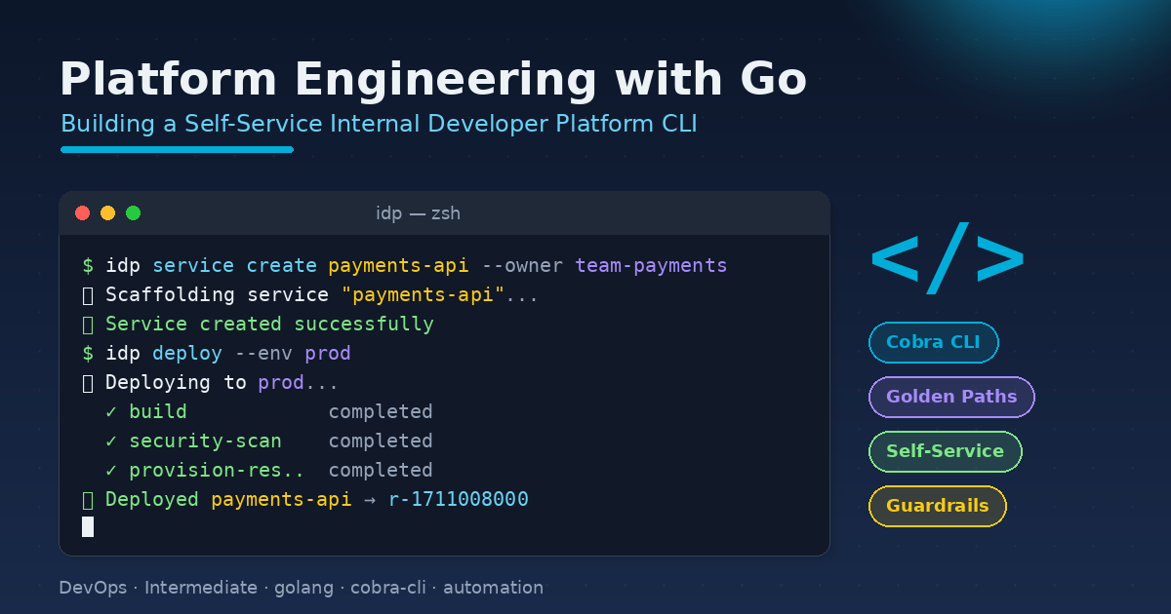Click the subtitle about Self-Service Internal Developer Platform CLI

pyautogui.click(x=379, y=125)
